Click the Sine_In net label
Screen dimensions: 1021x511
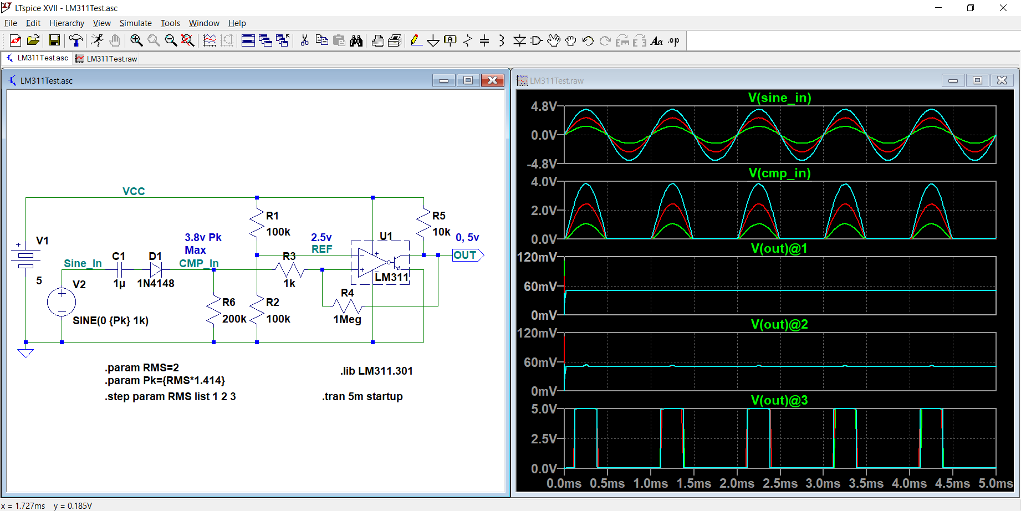click(x=83, y=263)
